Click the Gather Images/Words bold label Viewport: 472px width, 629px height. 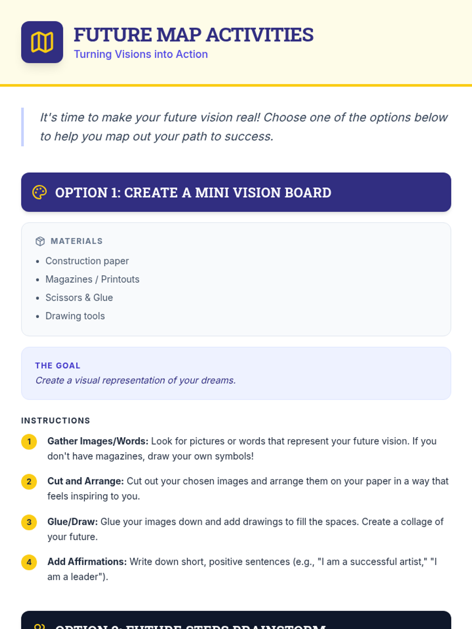pyautogui.click(x=98, y=441)
